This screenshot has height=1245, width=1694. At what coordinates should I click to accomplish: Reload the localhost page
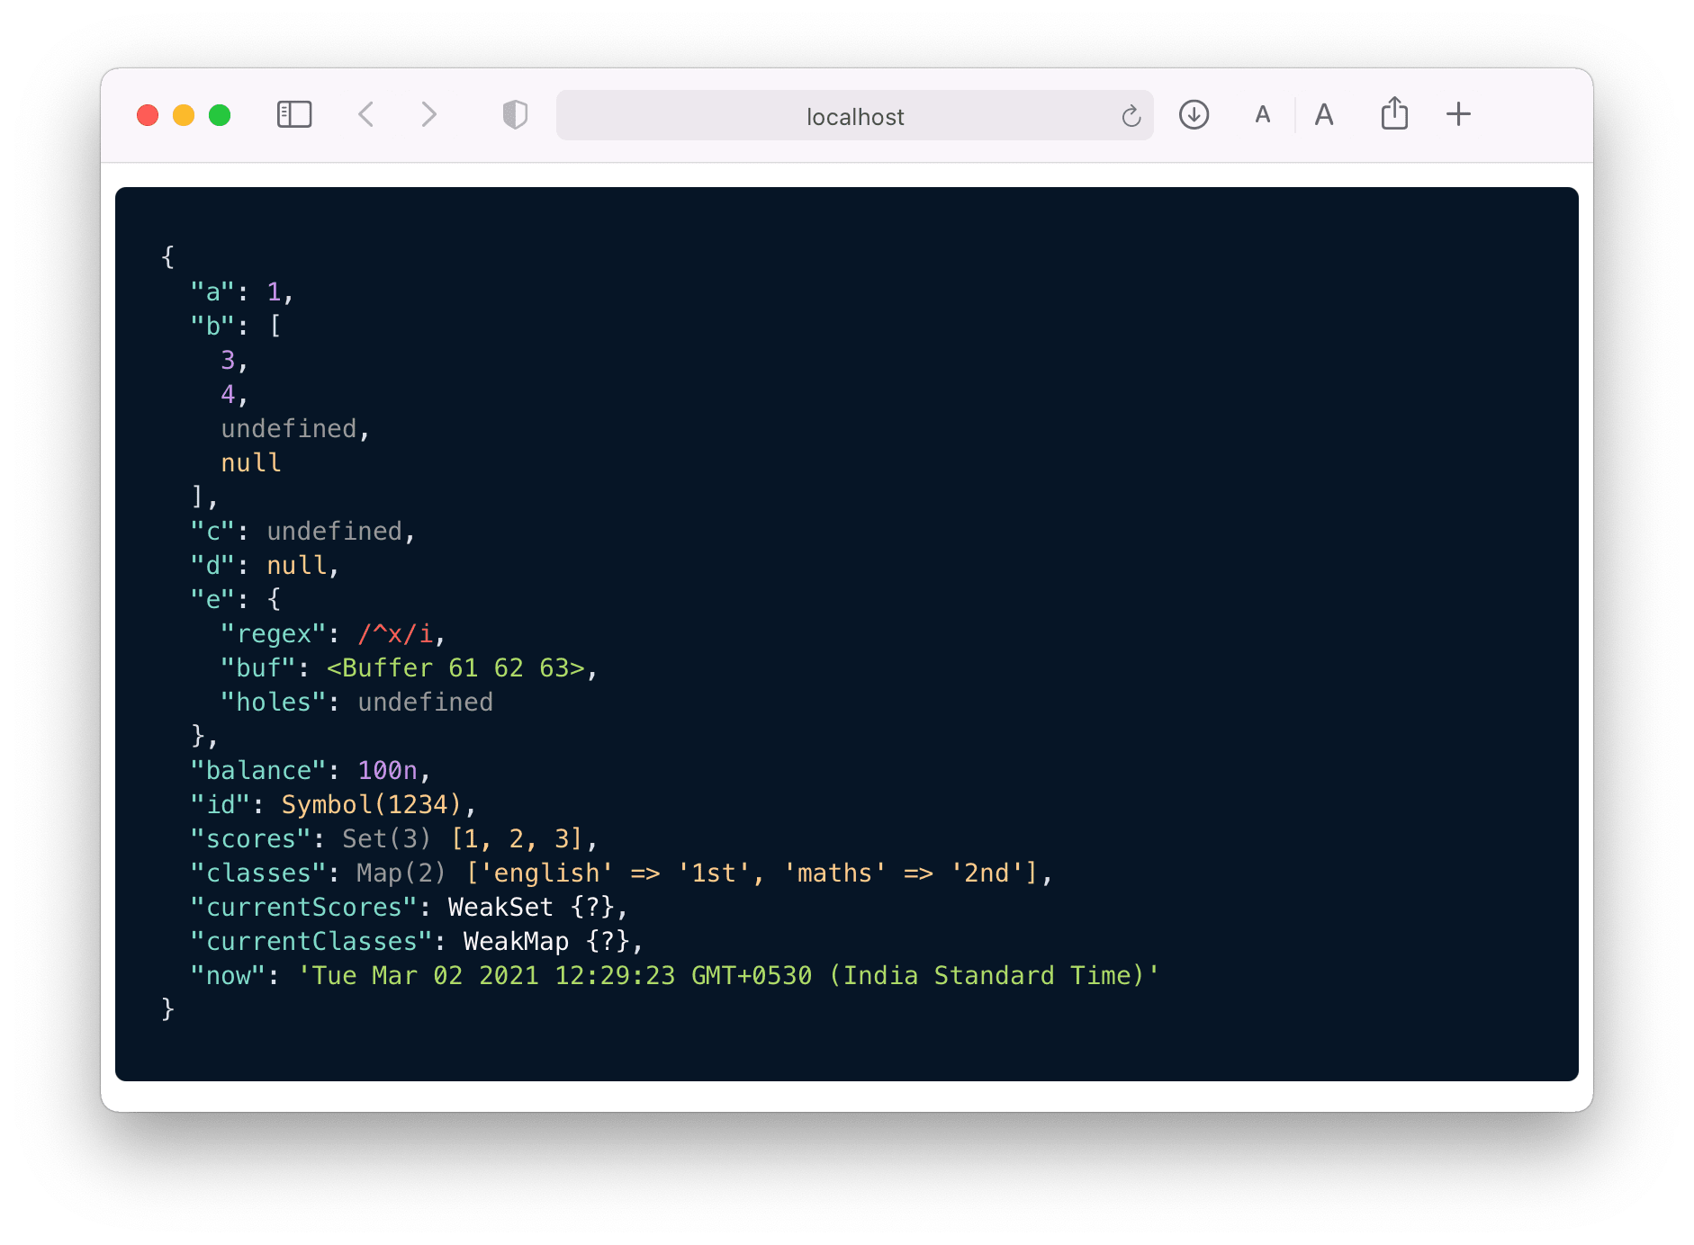(x=1131, y=116)
